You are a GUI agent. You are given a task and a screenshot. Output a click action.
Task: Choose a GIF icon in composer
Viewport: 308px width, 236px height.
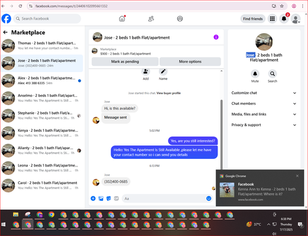[116, 198]
